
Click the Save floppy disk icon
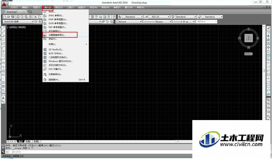pos(13,17)
